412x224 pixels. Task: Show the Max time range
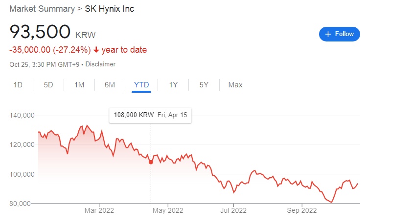(x=235, y=85)
